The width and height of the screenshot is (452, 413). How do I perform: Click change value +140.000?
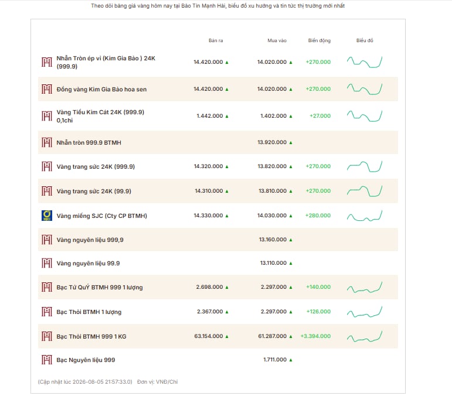(x=318, y=287)
